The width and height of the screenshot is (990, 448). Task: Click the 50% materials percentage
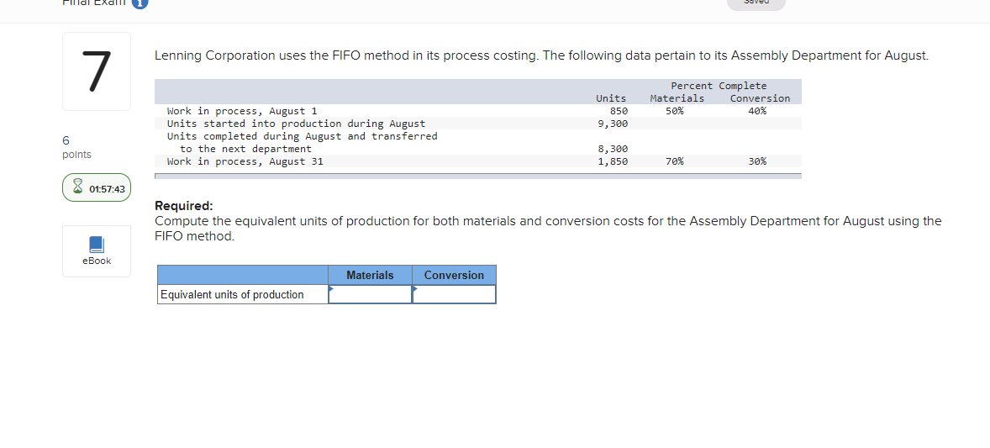pos(674,111)
